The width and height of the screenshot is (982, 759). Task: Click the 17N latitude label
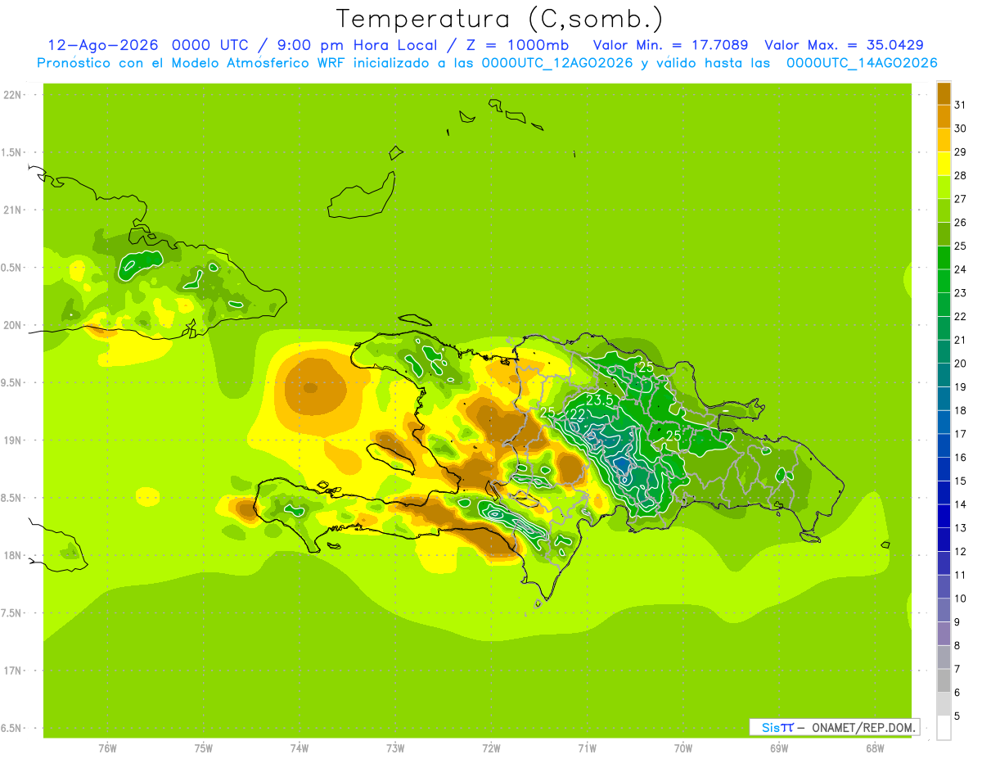click(x=13, y=671)
